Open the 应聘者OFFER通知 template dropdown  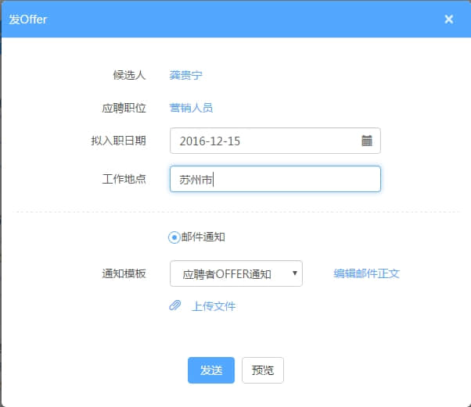(x=235, y=273)
